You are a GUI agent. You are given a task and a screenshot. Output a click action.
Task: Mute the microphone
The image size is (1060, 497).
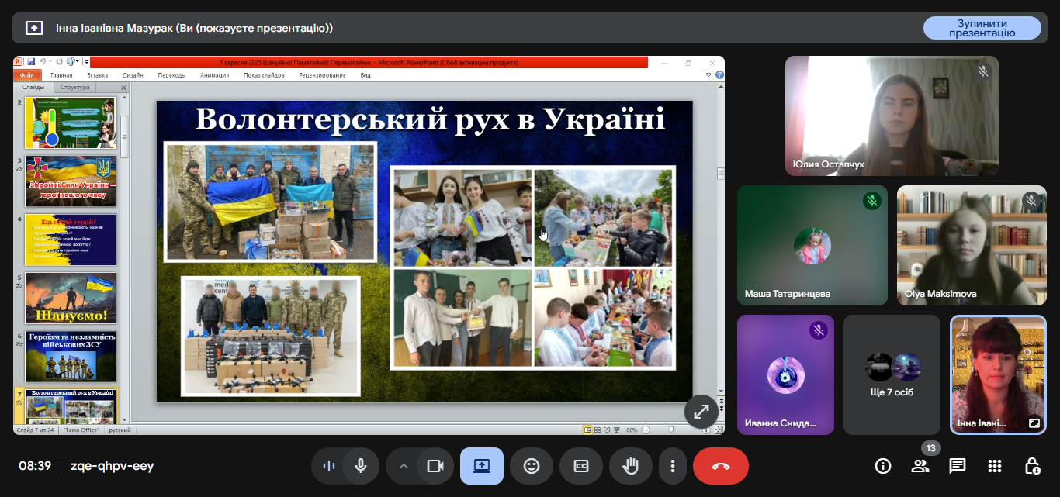pos(360,466)
